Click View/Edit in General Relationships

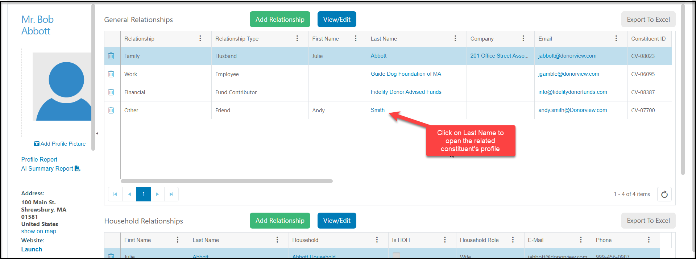337,19
